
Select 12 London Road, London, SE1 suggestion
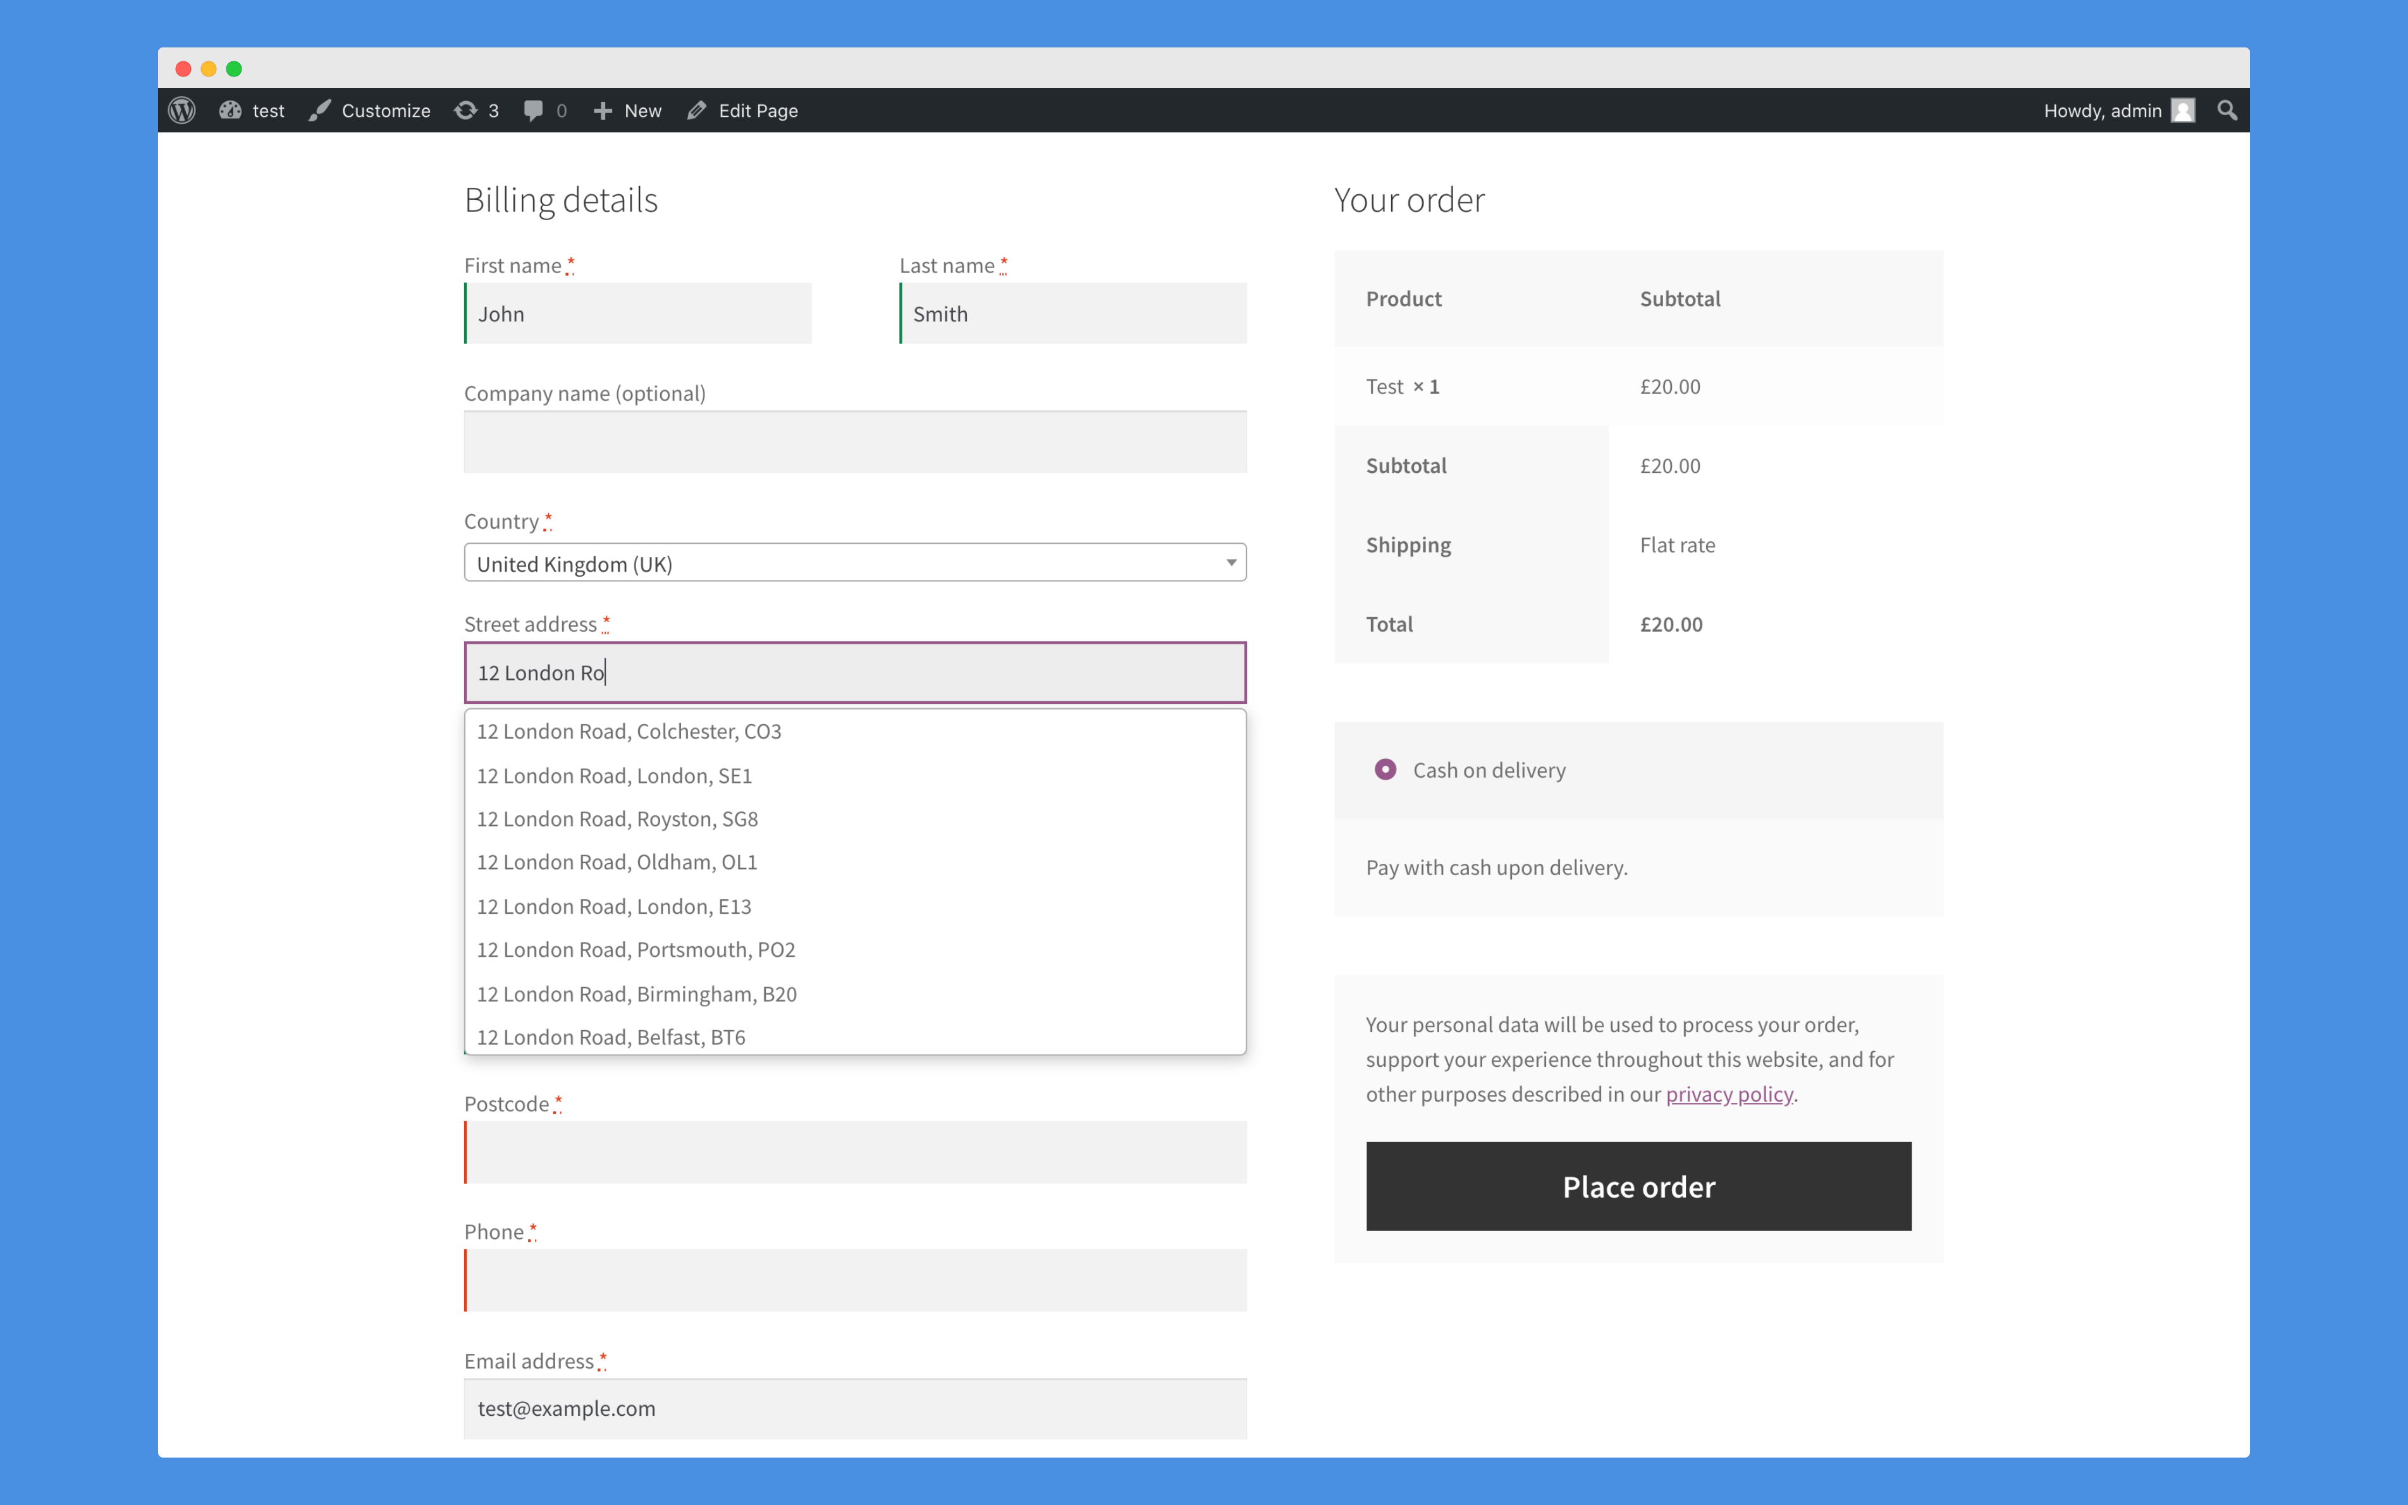pyautogui.click(x=614, y=775)
